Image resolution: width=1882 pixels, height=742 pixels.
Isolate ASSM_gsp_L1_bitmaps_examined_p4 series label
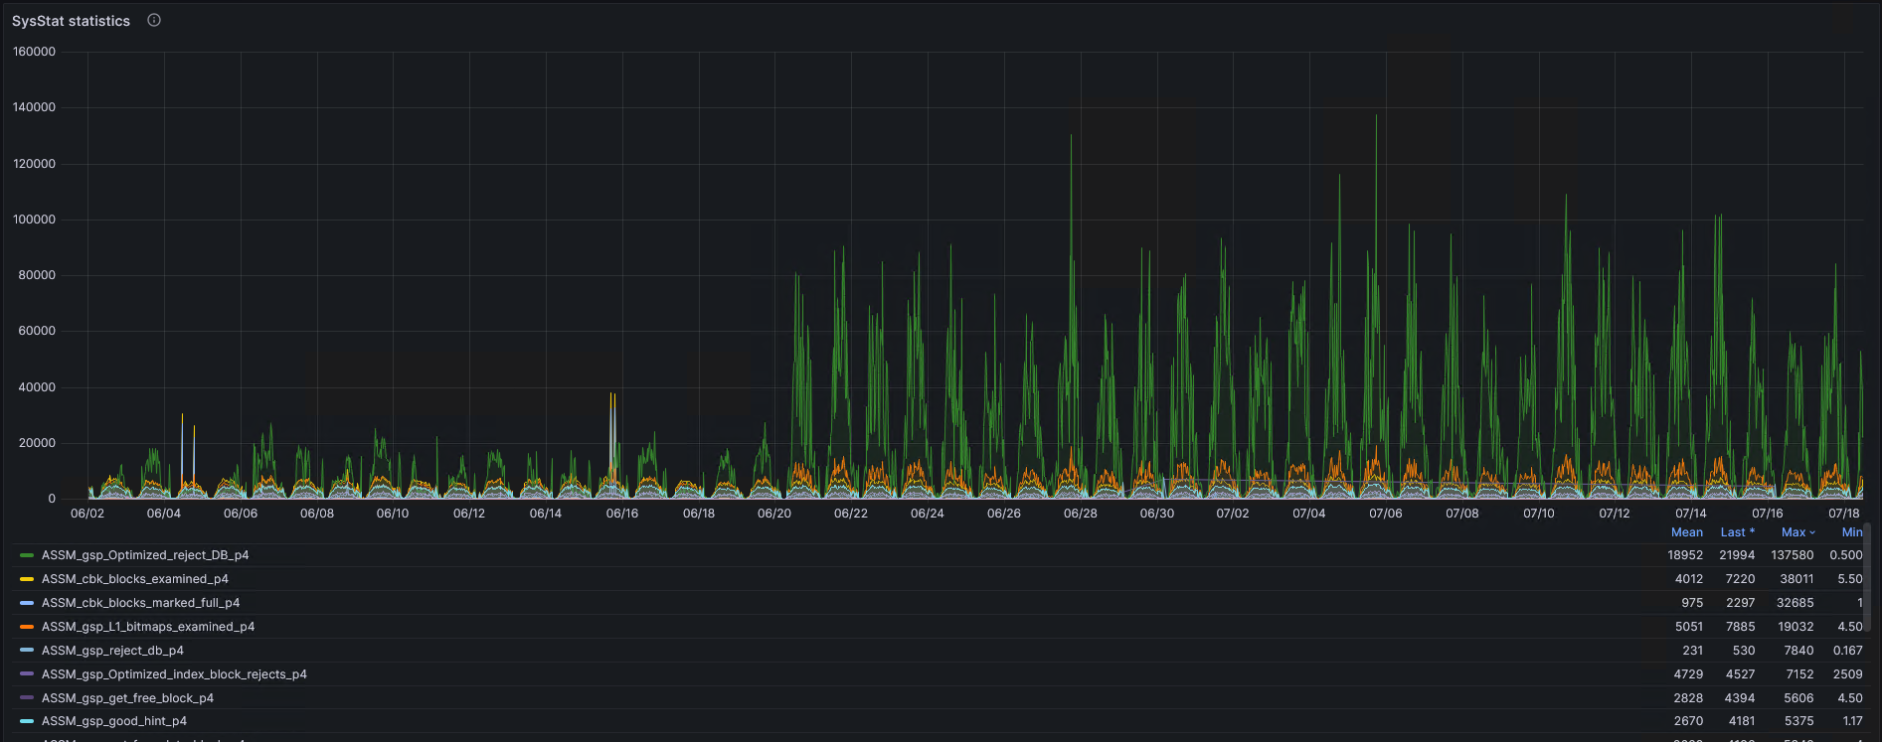pyautogui.click(x=148, y=627)
